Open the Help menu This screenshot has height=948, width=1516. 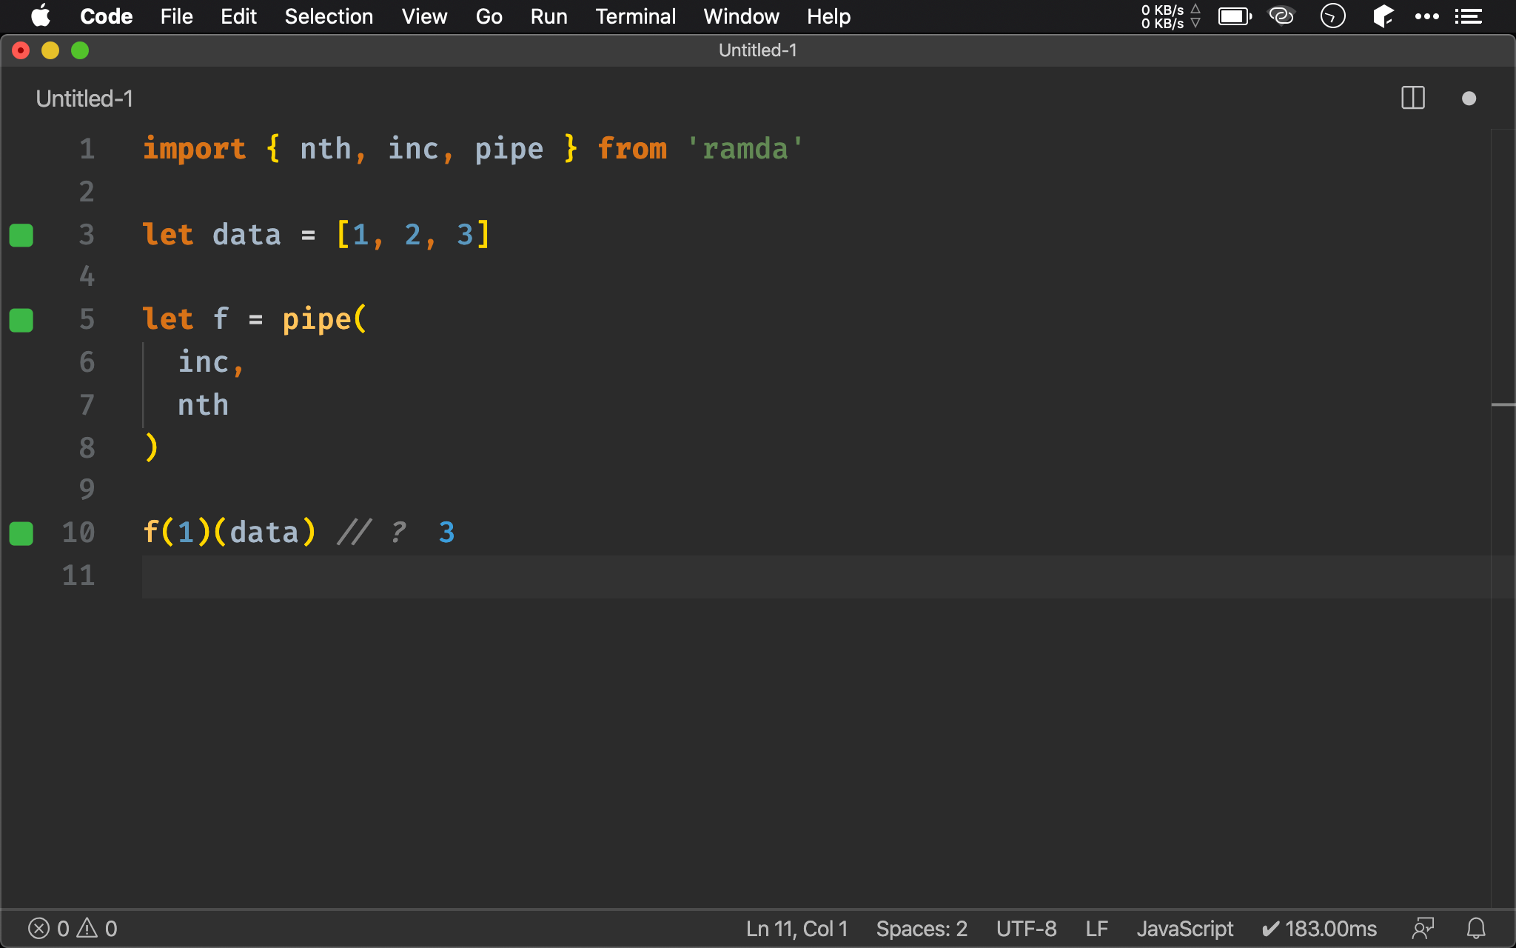tap(828, 16)
